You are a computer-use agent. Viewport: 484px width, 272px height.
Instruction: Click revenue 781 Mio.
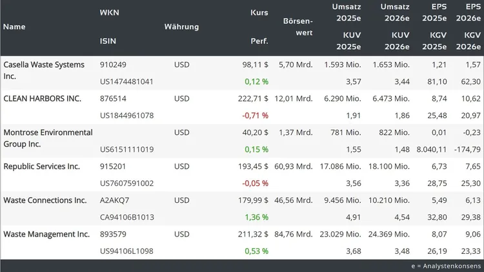pos(346,132)
